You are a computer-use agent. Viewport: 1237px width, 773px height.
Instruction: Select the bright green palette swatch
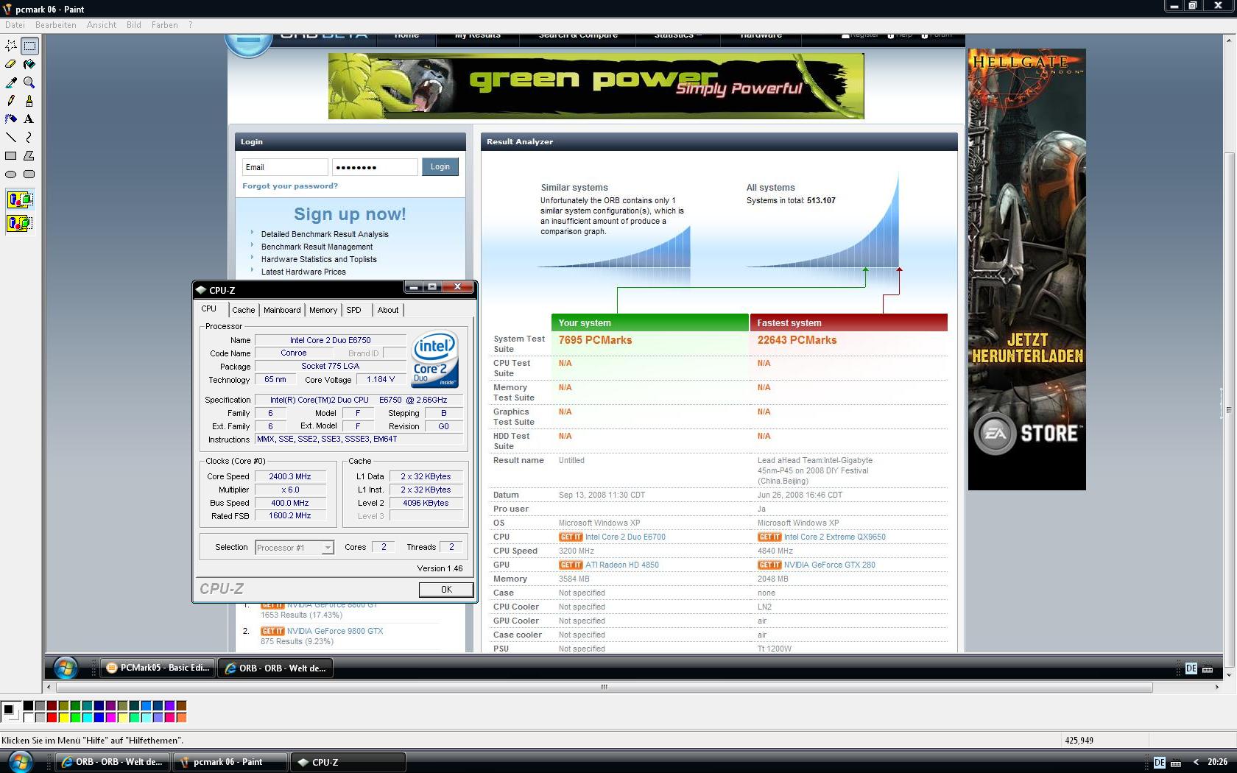pos(76,718)
